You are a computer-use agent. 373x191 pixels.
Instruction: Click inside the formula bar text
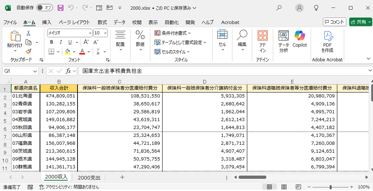pyautogui.click(x=112, y=71)
